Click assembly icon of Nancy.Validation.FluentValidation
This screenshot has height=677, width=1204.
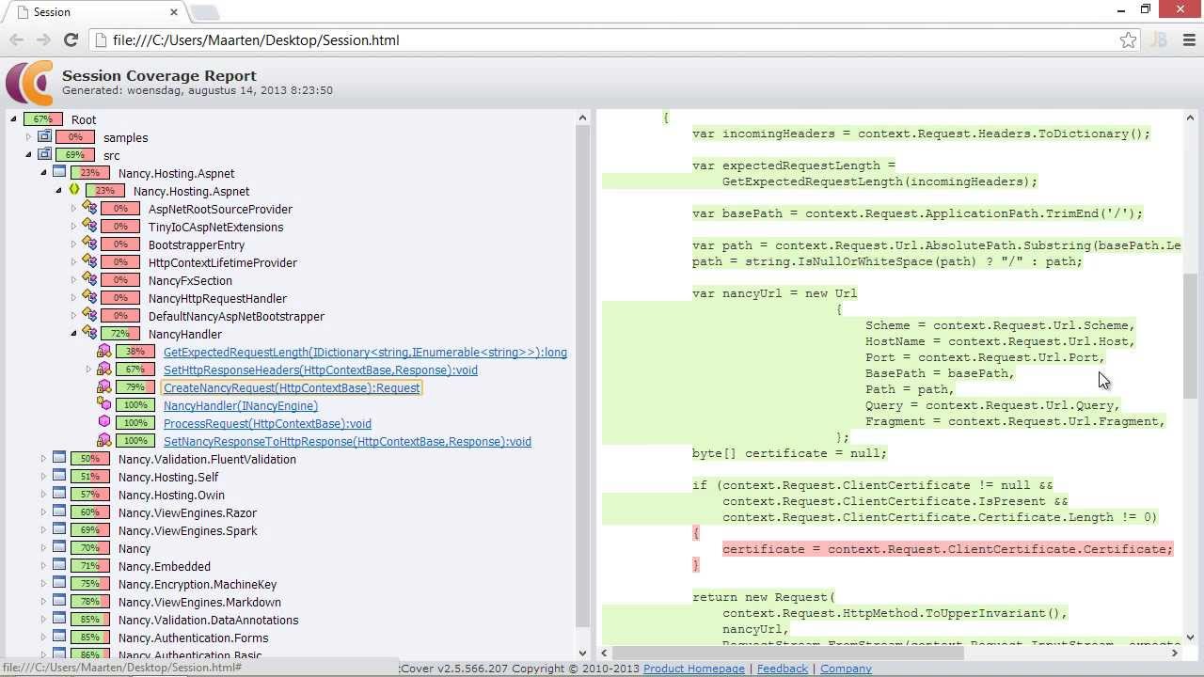[x=59, y=459]
